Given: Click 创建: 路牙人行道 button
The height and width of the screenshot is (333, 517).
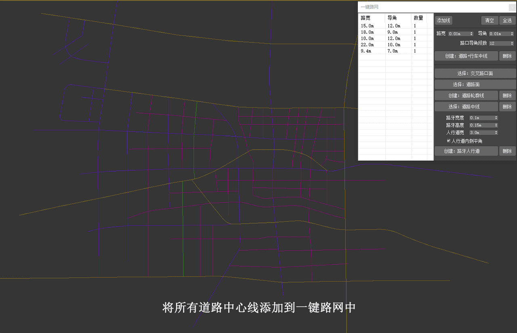Looking at the screenshot, I should tap(467, 151).
